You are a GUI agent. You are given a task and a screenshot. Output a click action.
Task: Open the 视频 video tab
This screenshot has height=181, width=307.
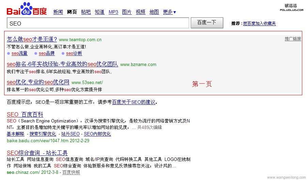(x=140, y=12)
